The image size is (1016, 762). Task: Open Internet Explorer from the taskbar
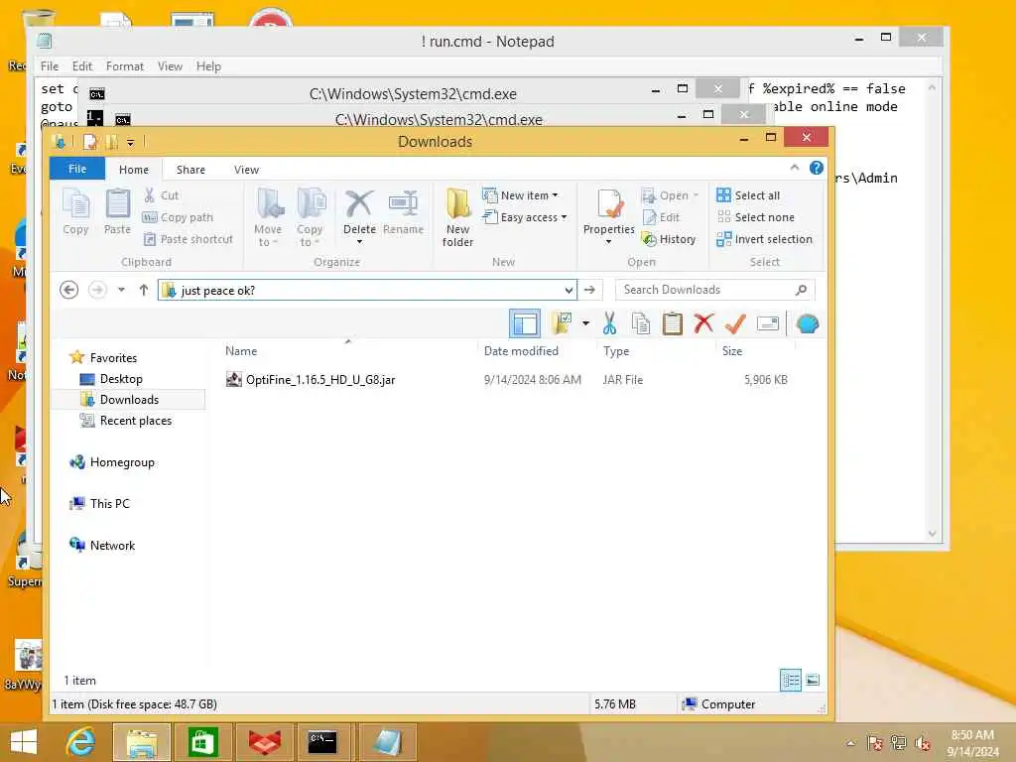pos(81,742)
